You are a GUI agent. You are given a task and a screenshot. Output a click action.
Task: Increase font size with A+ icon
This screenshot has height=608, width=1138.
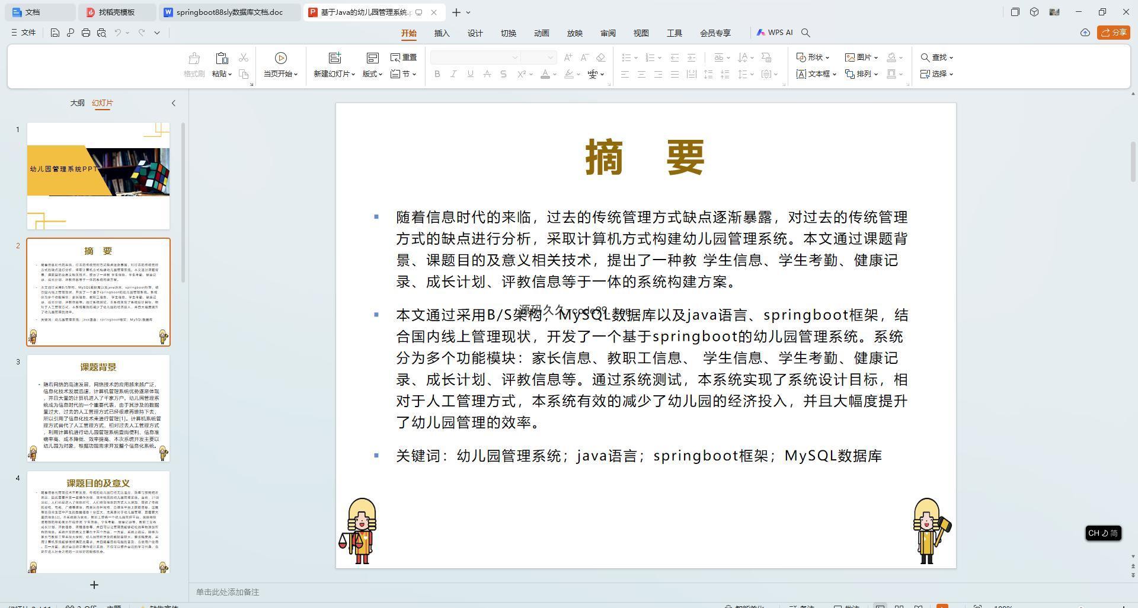pos(568,57)
